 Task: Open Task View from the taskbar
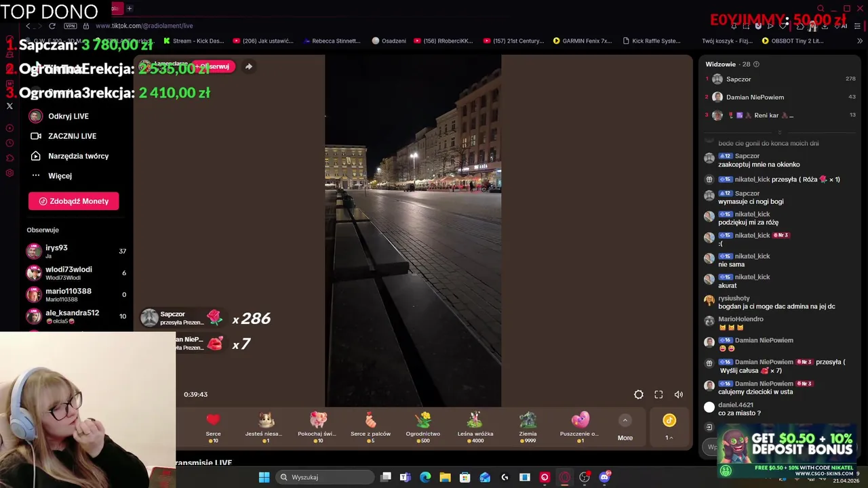coord(385,477)
